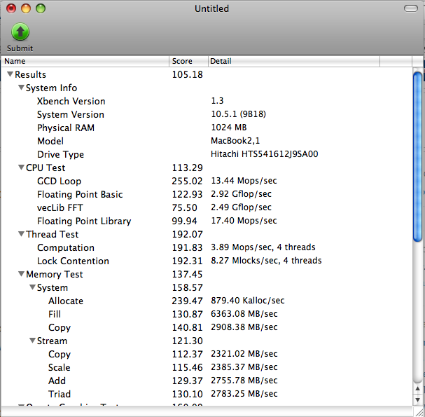Select the Computation row
This screenshot has height=417, width=425.
[x=207, y=247]
